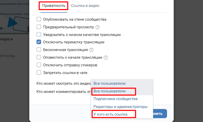Pick Редакторы и администраторы option
Viewport: 203px width, 122px height.
[120, 107]
